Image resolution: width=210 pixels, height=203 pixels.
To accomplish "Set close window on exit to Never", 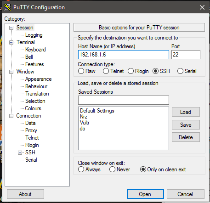I will [x=112, y=169].
